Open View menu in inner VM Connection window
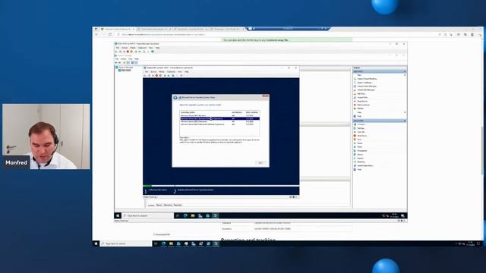Image resolution: width=486 pixels, height=273 pixels. 180,72
